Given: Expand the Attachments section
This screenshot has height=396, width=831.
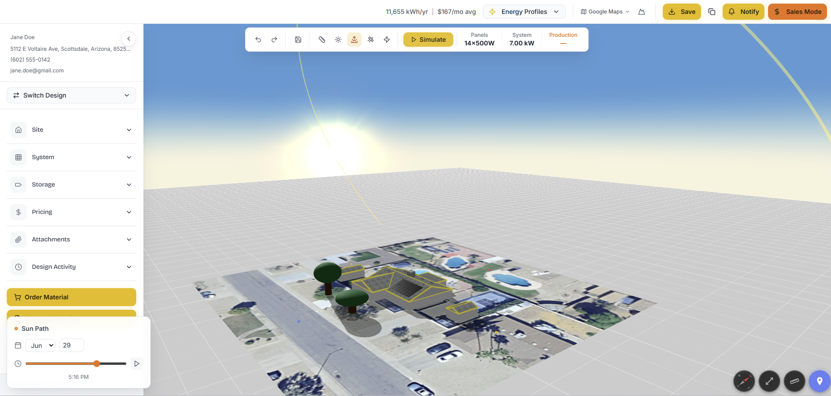Looking at the screenshot, I should (x=71, y=240).
